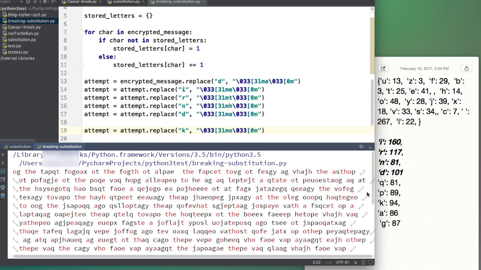Open the Project view dropdown arrow
Screen dimensions: 481x270
[21, 2]
